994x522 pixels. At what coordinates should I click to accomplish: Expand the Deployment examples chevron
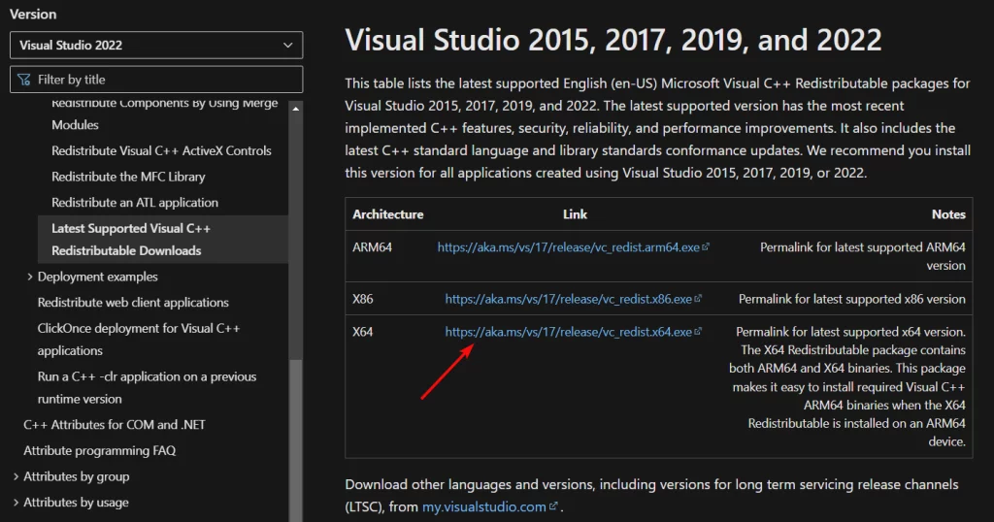[30, 277]
